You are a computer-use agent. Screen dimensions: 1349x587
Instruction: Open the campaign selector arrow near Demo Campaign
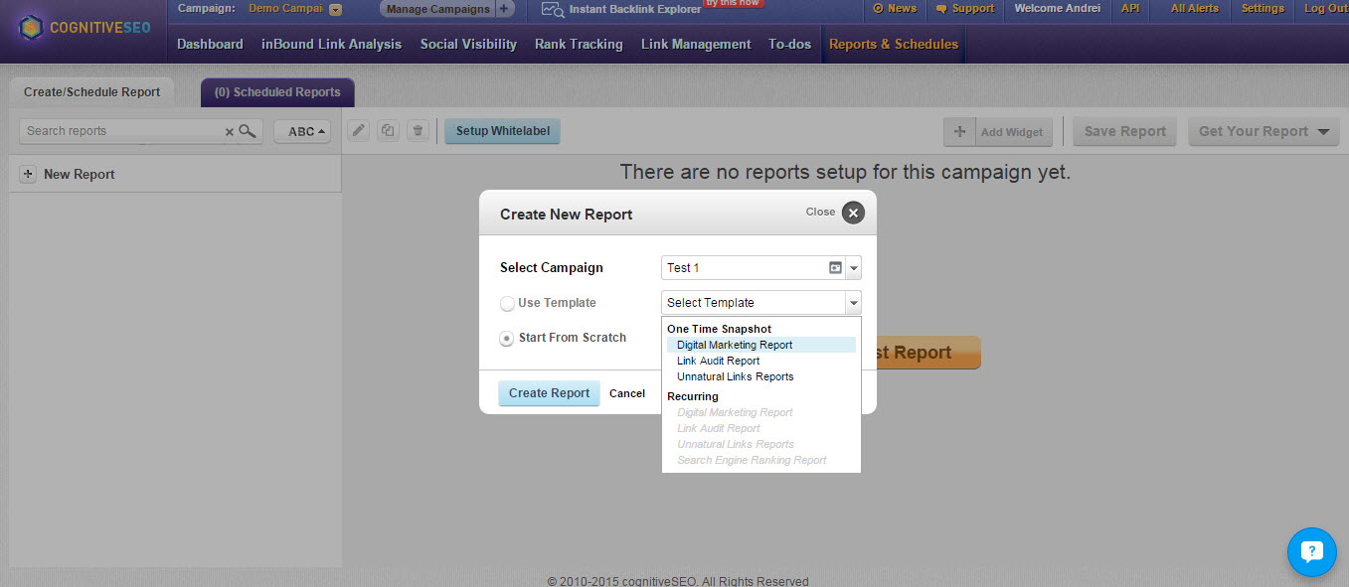(335, 9)
